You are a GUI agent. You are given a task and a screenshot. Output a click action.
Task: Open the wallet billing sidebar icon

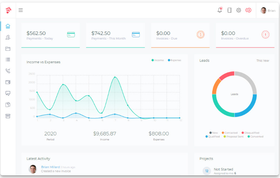point(8,82)
